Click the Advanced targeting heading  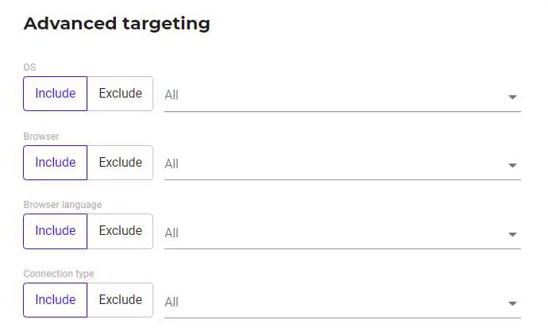[117, 24]
